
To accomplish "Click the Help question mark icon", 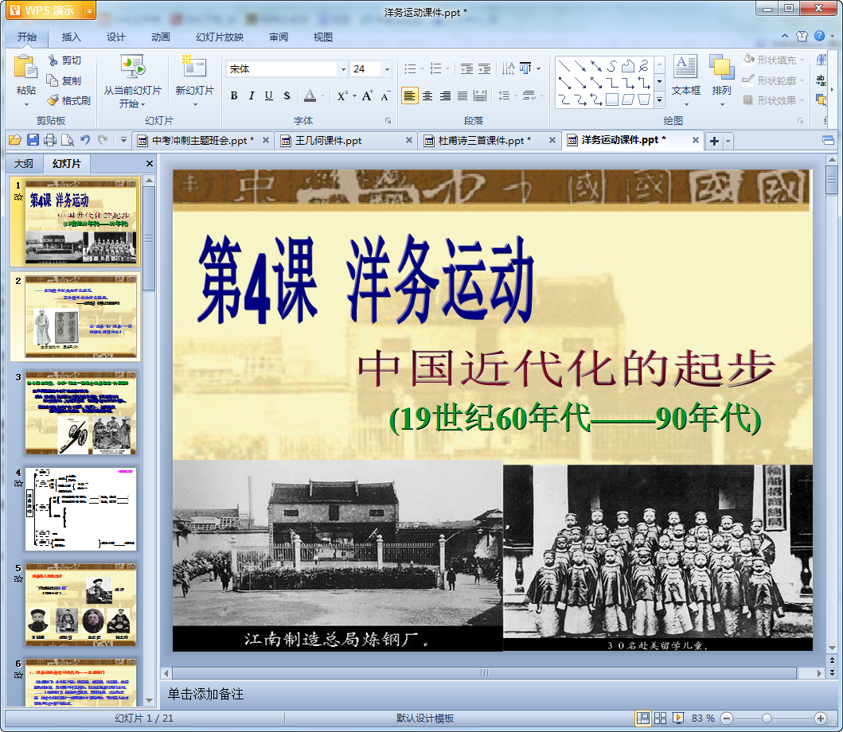I will (819, 36).
